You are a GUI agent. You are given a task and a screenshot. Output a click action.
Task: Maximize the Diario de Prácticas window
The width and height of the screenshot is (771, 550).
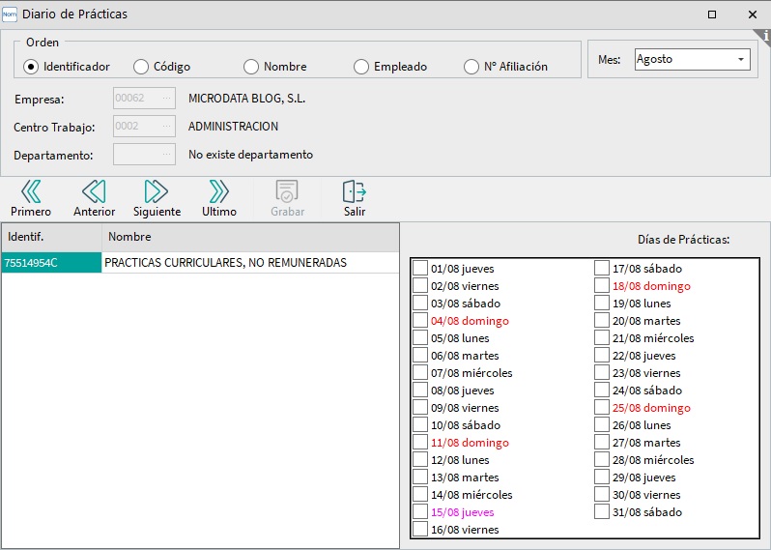(x=712, y=14)
